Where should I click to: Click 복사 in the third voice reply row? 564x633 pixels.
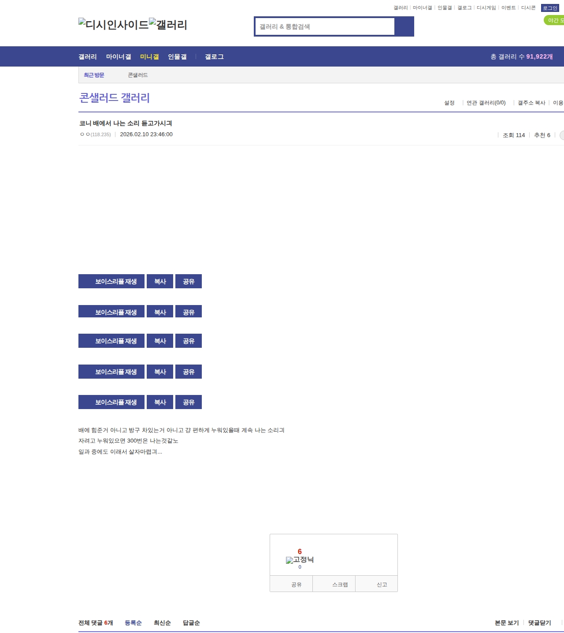pyautogui.click(x=160, y=341)
